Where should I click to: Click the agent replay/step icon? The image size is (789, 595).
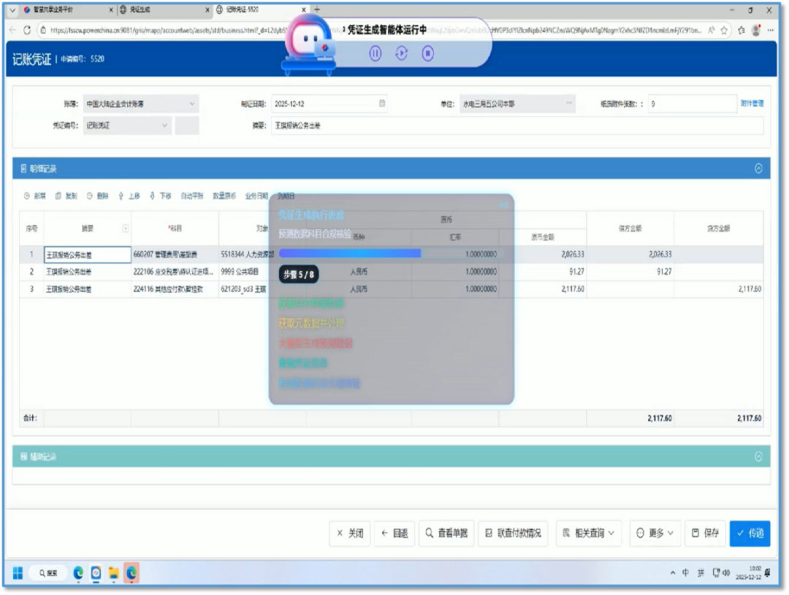point(402,53)
